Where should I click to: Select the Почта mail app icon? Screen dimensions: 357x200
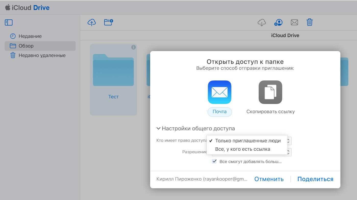pos(219,92)
